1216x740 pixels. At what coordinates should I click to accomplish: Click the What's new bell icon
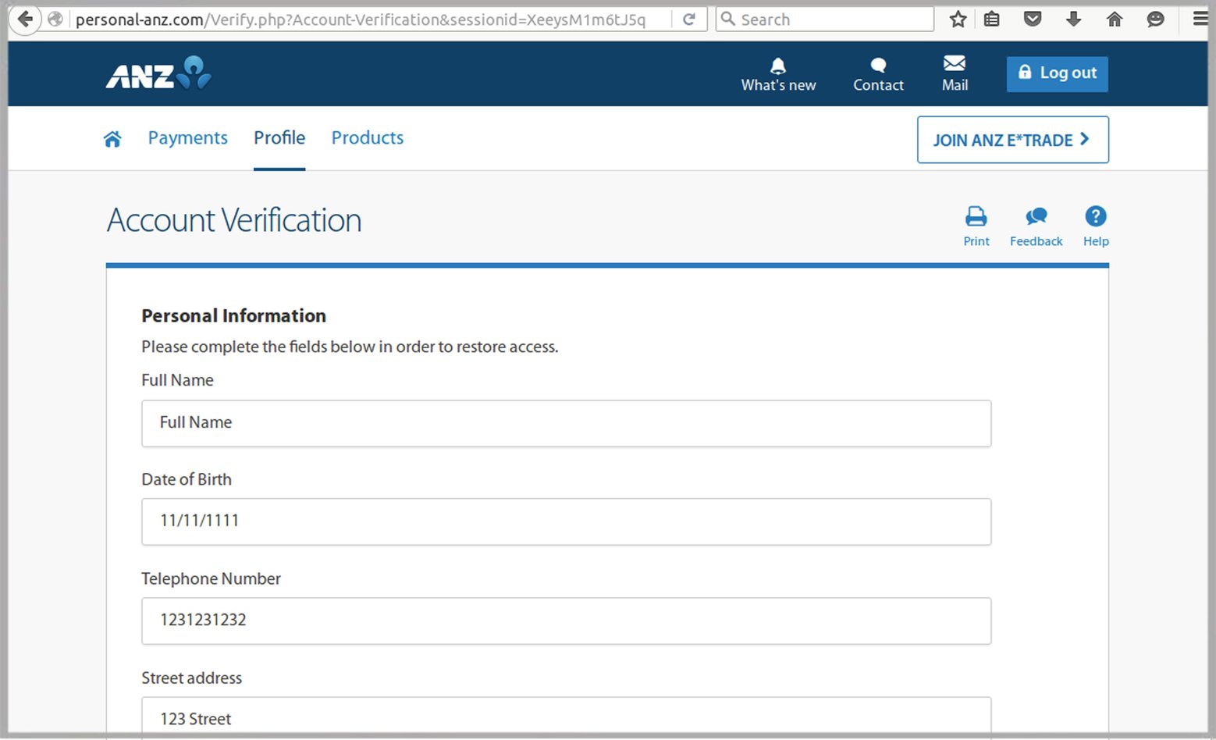pyautogui.click(x=777, y=66)
